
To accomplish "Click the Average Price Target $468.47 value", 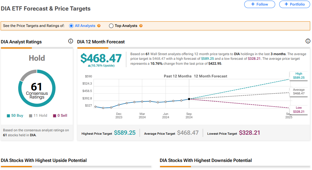I will (x=188, y=133).
